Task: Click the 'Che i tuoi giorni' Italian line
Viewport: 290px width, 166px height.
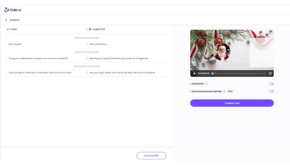Action: click(40, 73)
